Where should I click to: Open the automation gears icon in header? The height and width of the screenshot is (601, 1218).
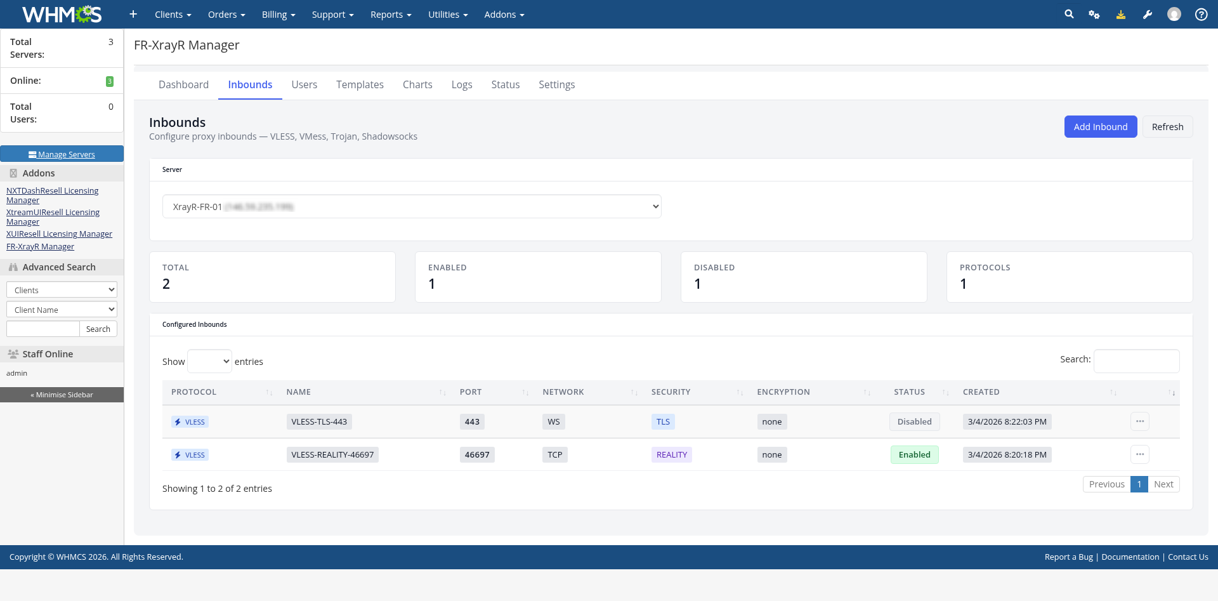point(1094,14)
